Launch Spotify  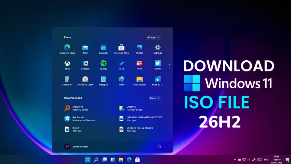pos(103,65)
